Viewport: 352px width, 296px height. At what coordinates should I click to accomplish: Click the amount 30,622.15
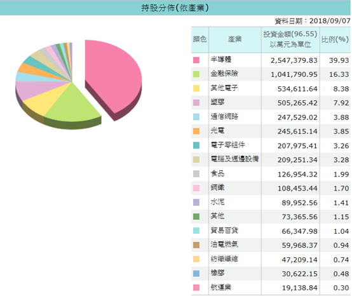(300, 274)
